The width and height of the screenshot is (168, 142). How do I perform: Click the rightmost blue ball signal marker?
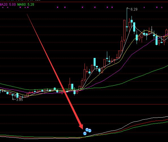(x=90, y=131)
